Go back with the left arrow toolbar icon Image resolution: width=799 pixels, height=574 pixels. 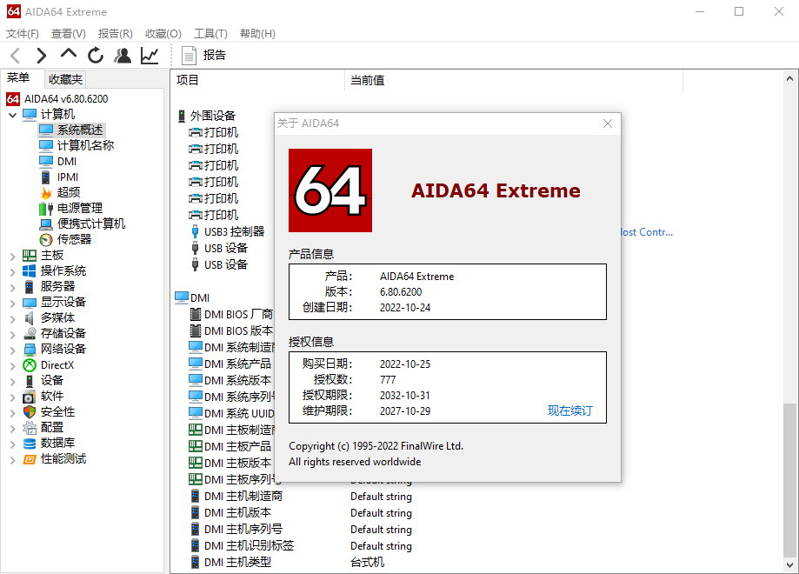click(x=16, y=55)
